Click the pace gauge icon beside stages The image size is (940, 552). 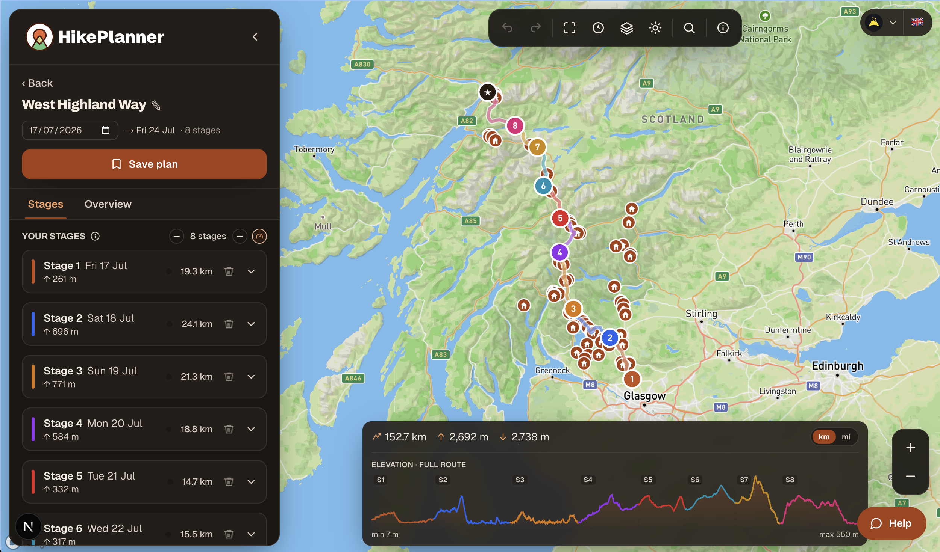pos(259,236)
